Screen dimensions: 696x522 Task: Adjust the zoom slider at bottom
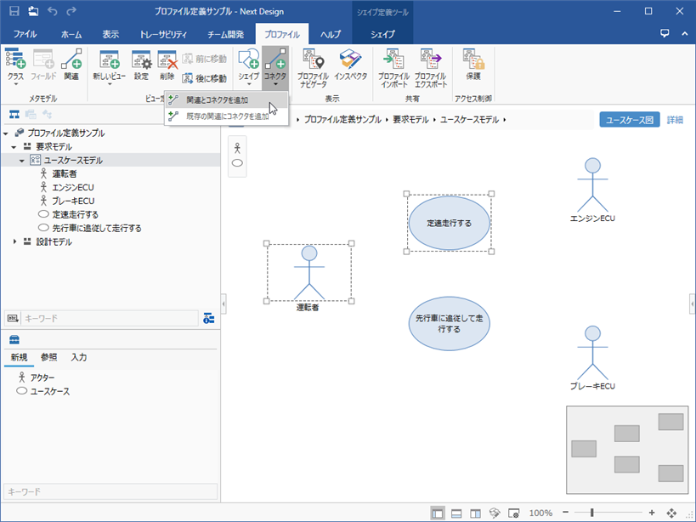(x=592, y=513)
